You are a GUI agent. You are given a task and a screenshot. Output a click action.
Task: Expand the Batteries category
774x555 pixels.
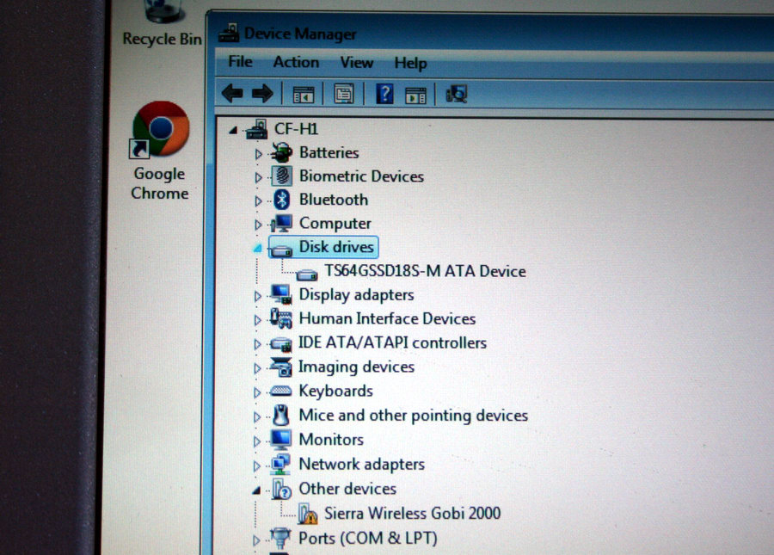pos(258,153)
